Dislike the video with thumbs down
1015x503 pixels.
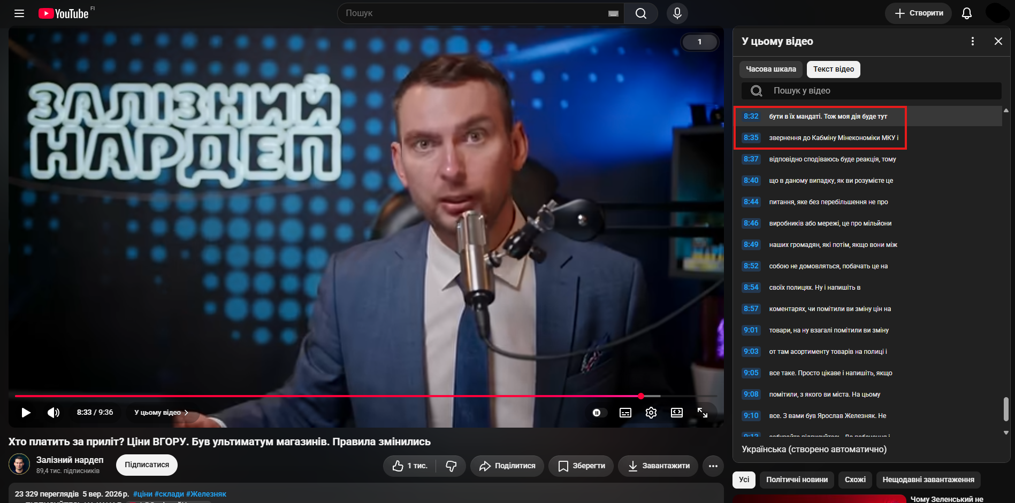(451, 466)
